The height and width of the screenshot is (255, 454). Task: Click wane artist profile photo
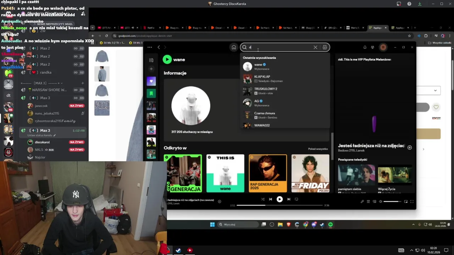[191, 106]
